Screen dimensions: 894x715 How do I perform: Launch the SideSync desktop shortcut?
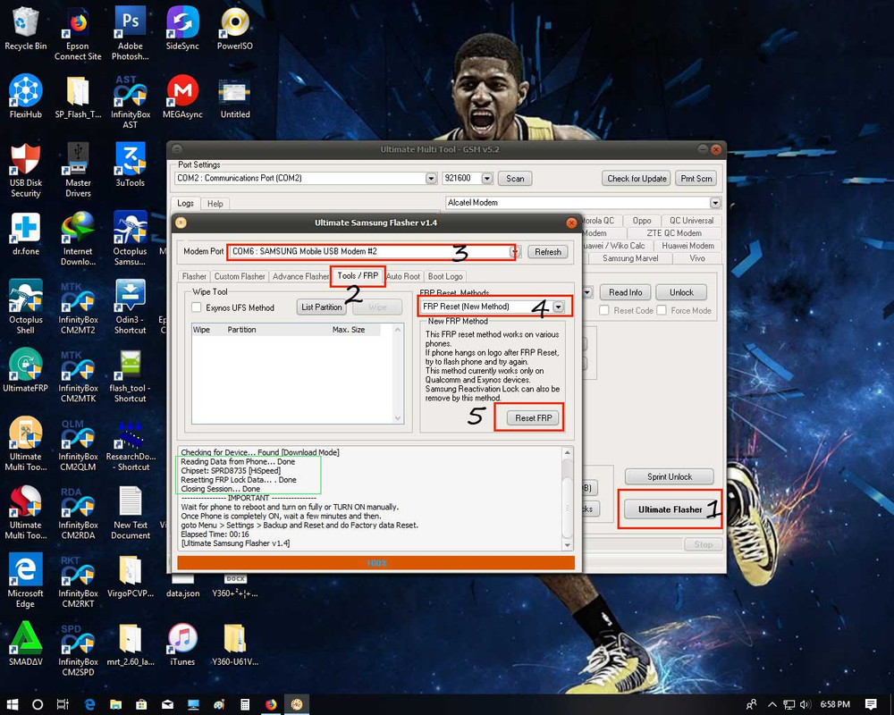[x=182, y=29]
